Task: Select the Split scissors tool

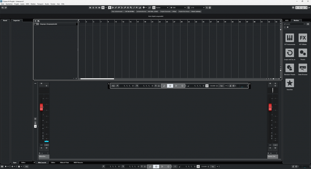Action: [122, 8]
